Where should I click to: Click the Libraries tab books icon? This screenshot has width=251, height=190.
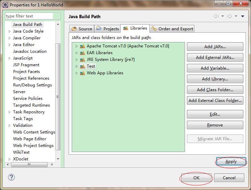[x=126, y=28]
